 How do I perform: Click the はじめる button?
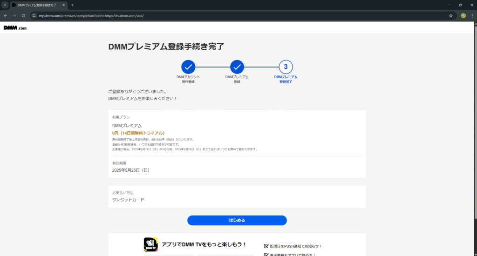point(237,221)
